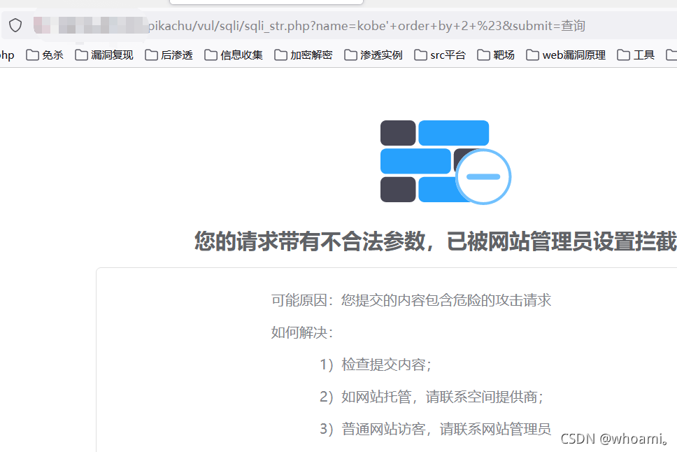Open the 后渗透 bookmark folder
Image resolution: width=677 pixels, height=452 pixels.
point(169,55)
